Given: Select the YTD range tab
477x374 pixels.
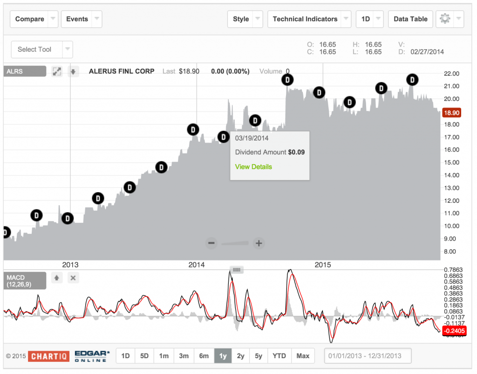Looking at the screenshot, I should 279,356.
